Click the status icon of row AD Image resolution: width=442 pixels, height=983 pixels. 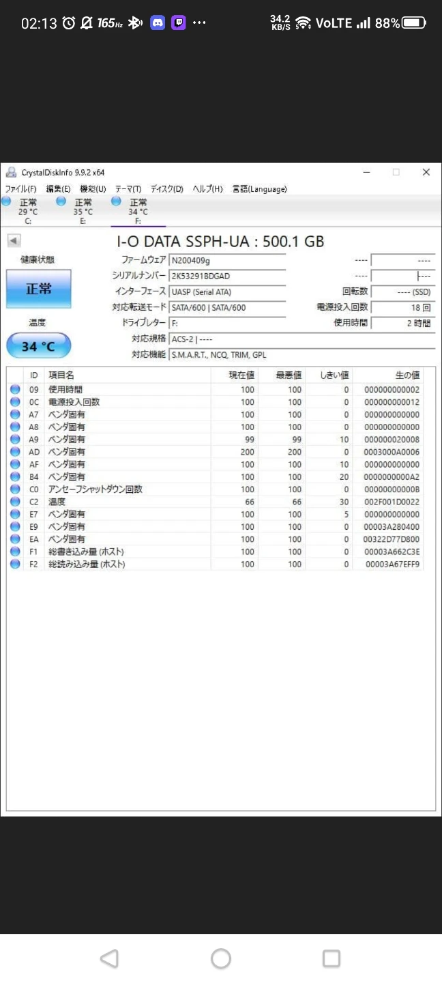(x=15, y=452)
